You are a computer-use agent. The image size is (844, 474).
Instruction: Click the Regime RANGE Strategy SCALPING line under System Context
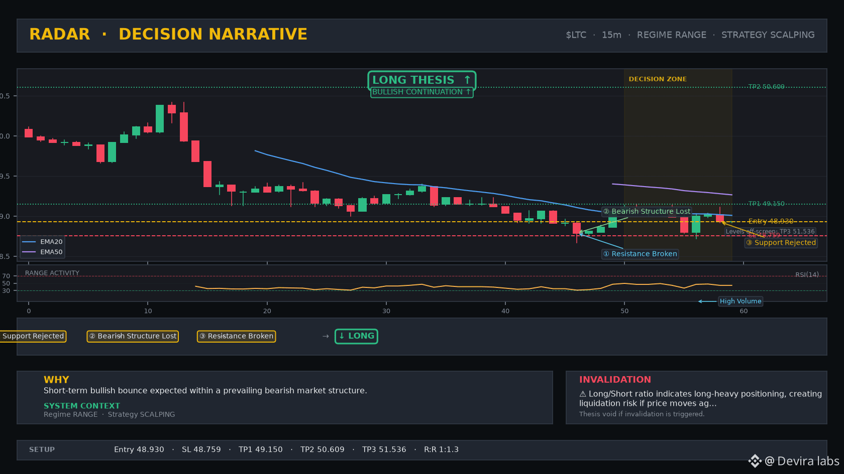(110, 414)
